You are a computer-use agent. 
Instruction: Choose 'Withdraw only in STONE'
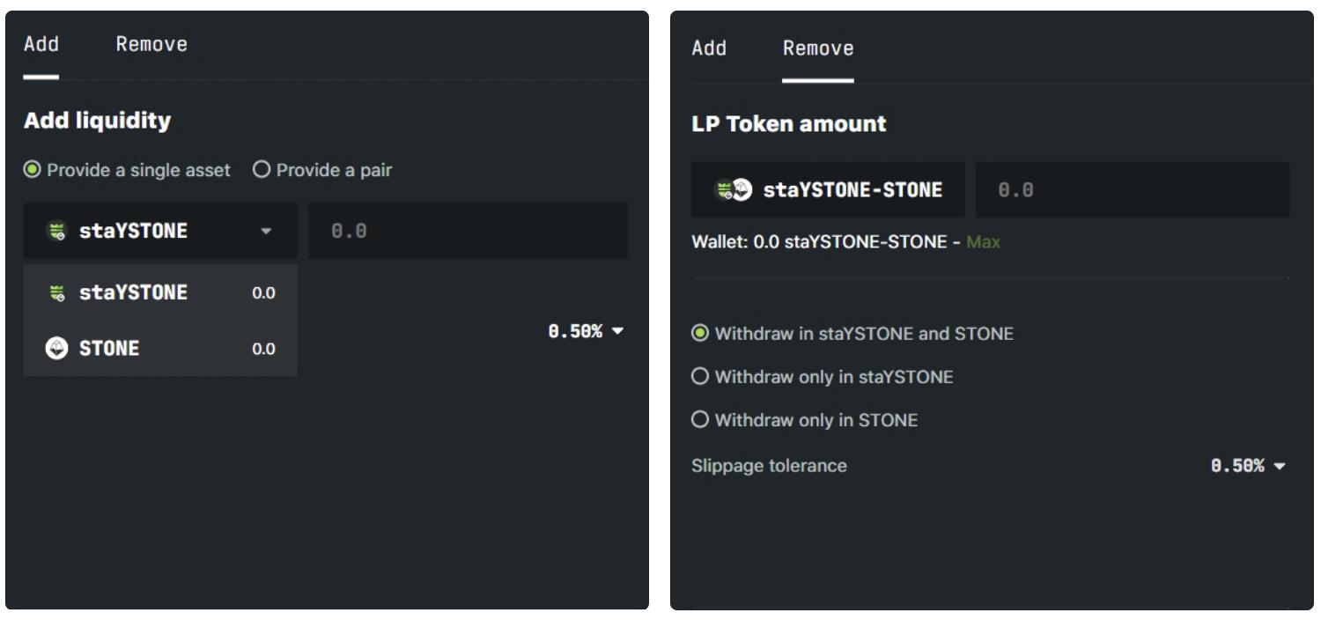(x=701, y=420)
